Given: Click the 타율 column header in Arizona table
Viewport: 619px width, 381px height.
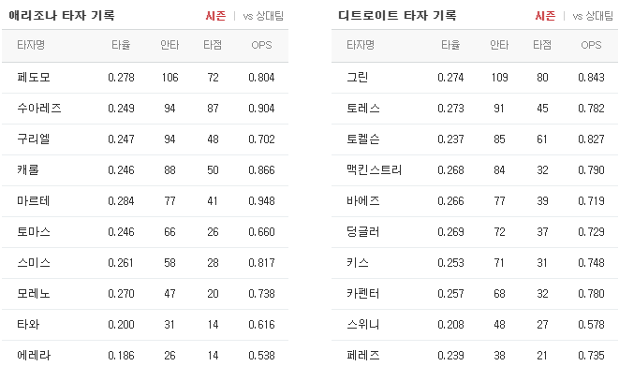Looking at the screenshot, I should tap(121, 45).
